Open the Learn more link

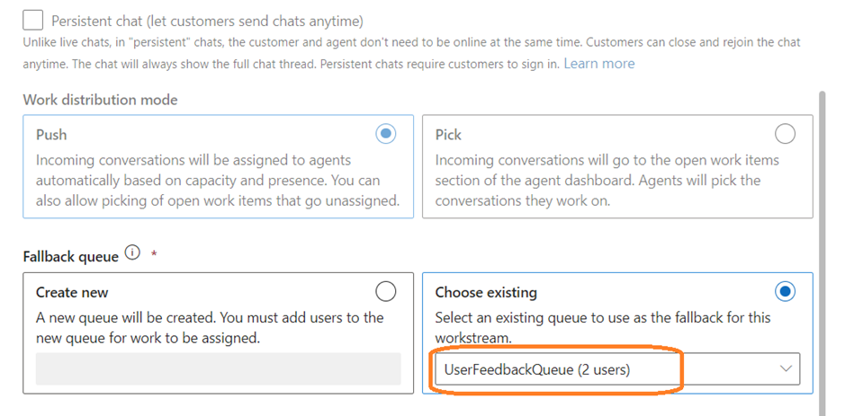click(x=598, y=64)
